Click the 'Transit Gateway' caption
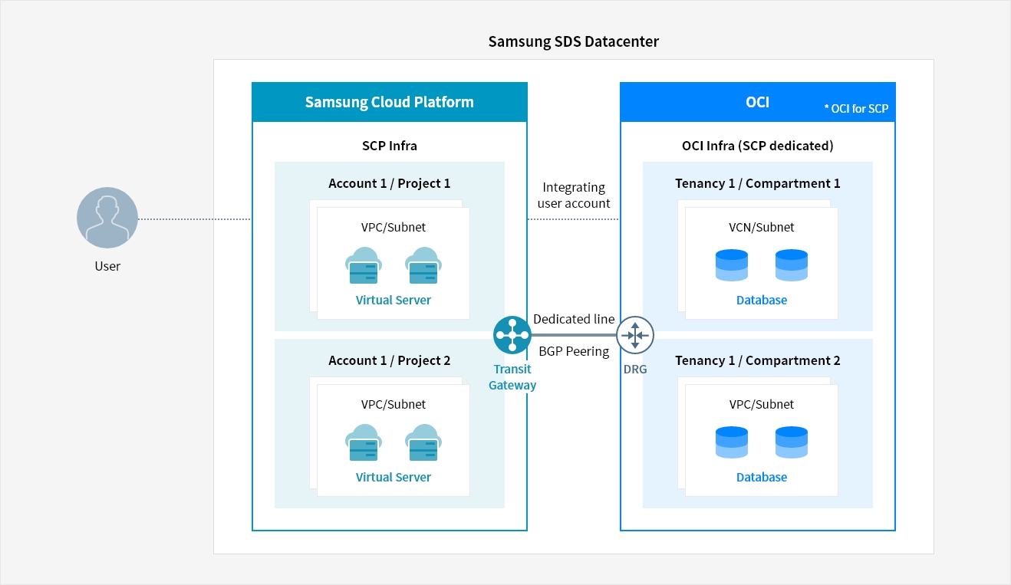The image size is (1011, 585). point(512,377)
